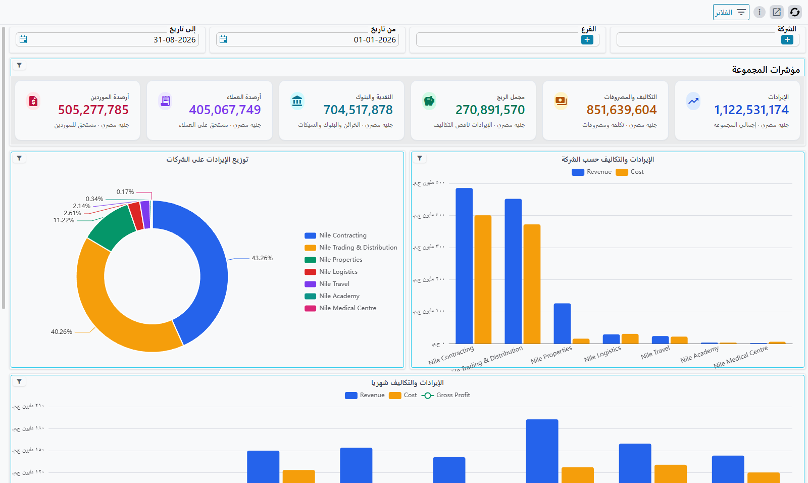Click the vertical scrollbar on the left edge
The image size is (808, 483).
(4, 167)
